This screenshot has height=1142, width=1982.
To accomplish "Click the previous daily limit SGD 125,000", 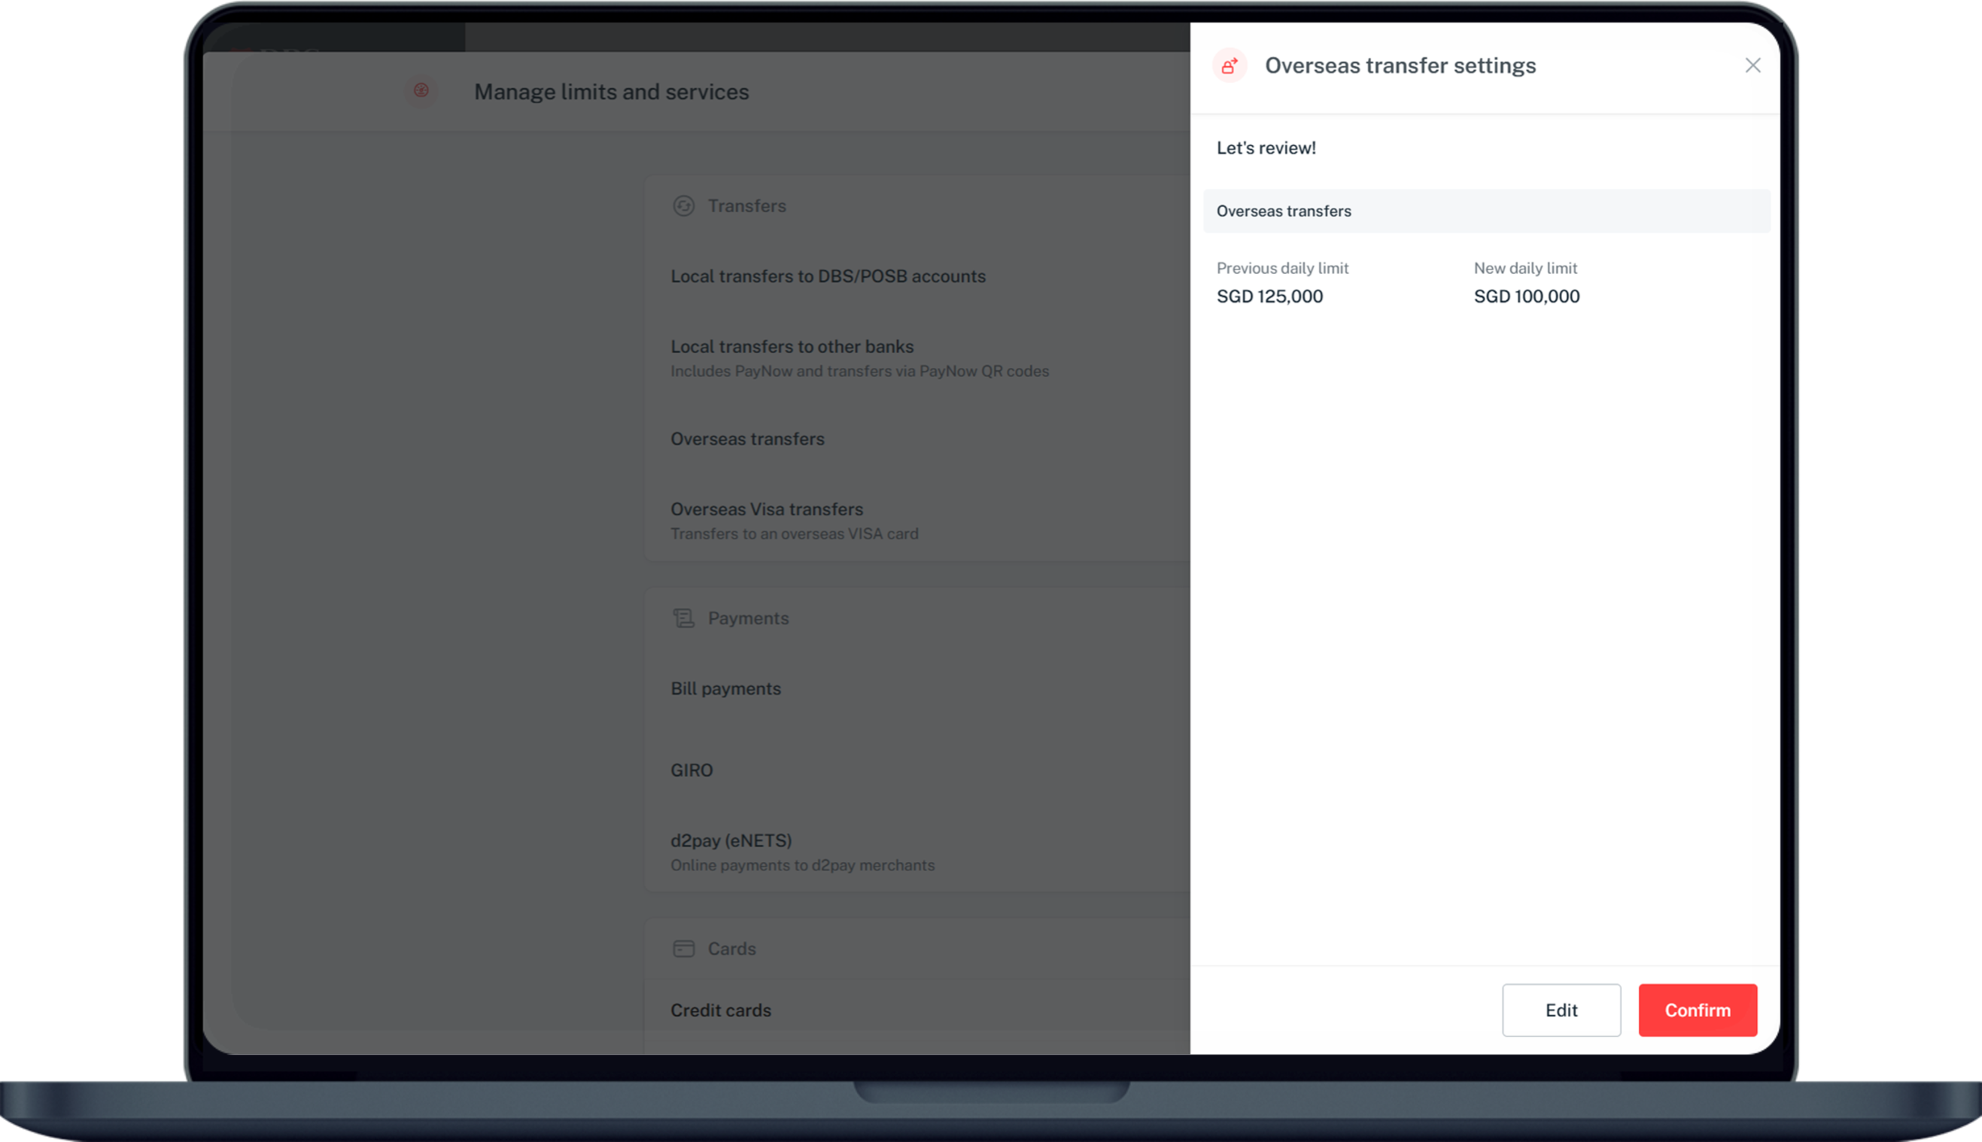I will 1269,296.
